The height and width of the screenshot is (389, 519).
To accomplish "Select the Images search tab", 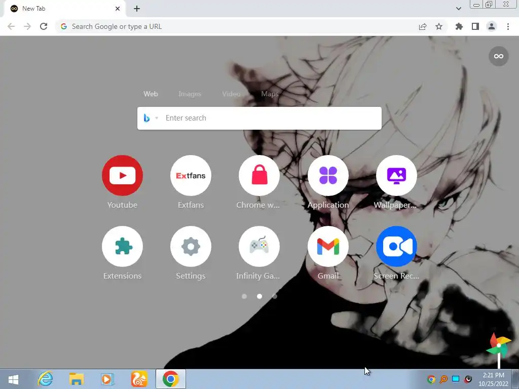I will [x=190, y=94].
